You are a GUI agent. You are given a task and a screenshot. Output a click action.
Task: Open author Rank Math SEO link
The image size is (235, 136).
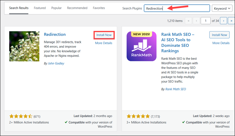176,89
